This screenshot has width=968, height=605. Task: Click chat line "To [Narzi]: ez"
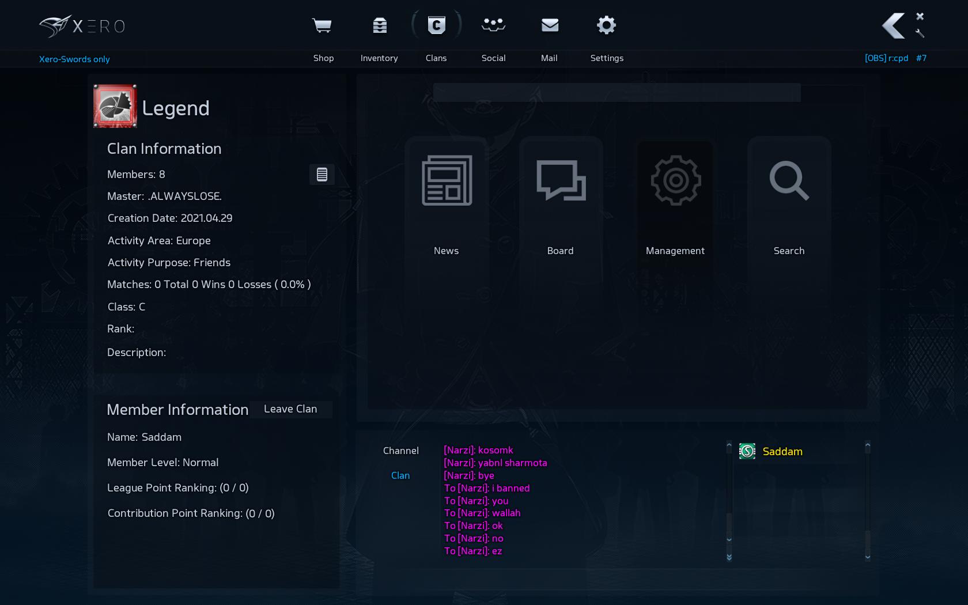(473, 551)
